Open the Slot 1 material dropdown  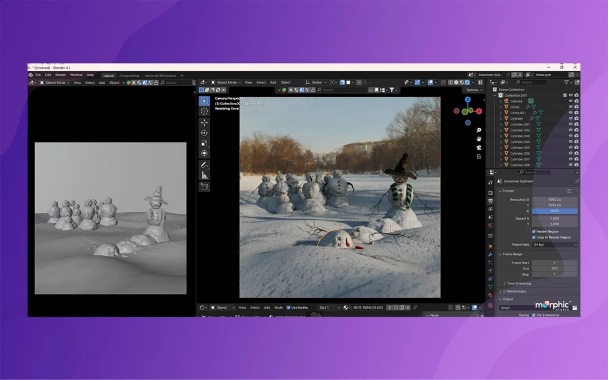(329, 308)
